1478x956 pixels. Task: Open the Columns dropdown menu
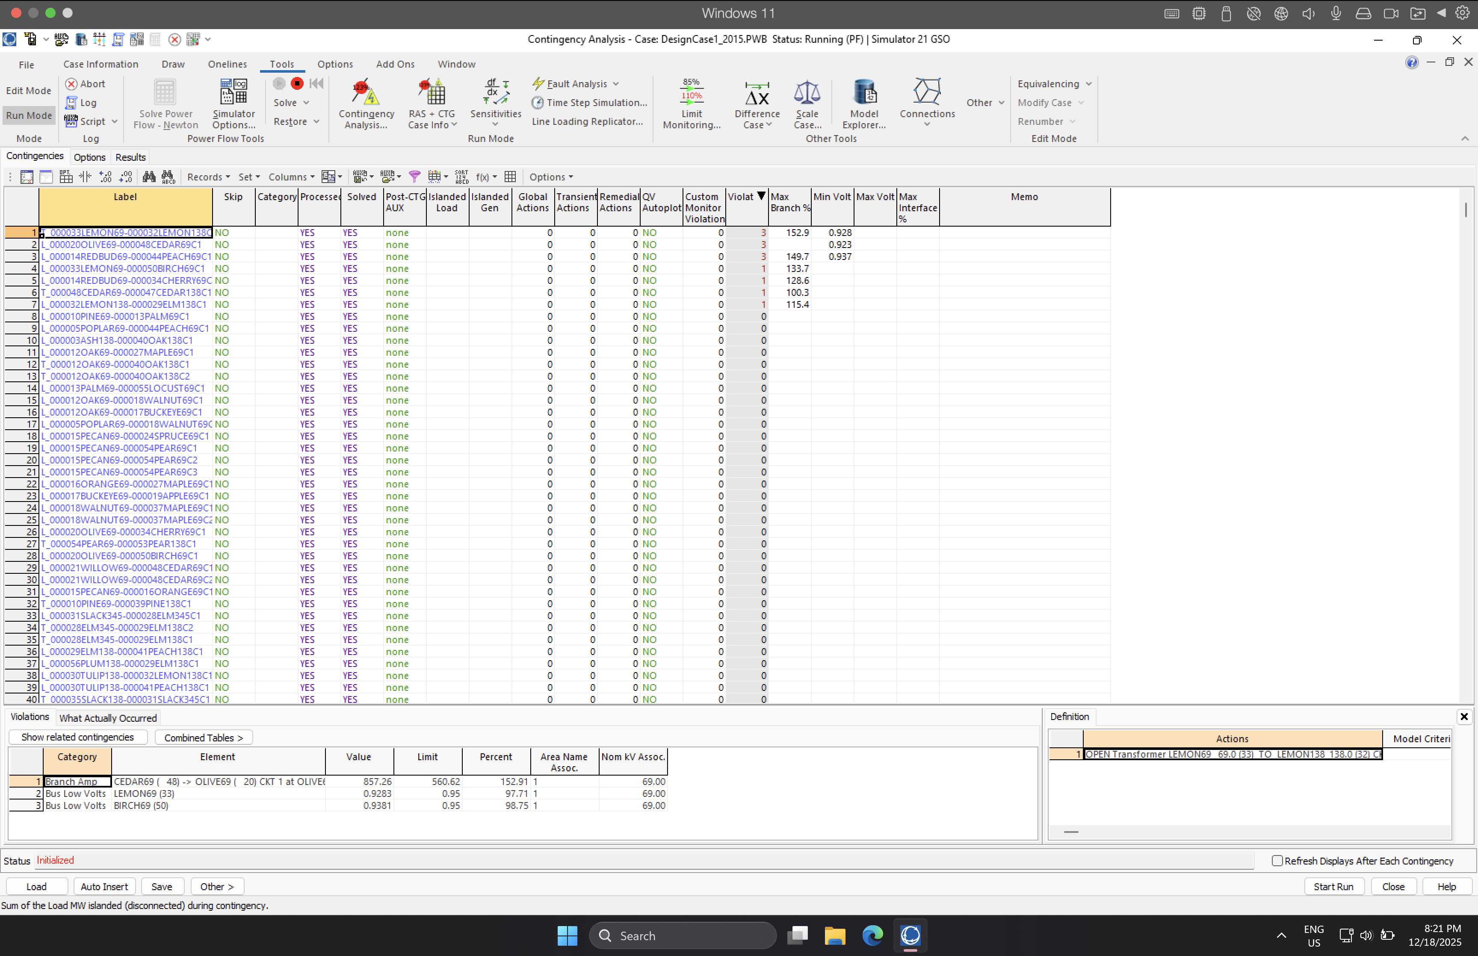click(291, 177)
